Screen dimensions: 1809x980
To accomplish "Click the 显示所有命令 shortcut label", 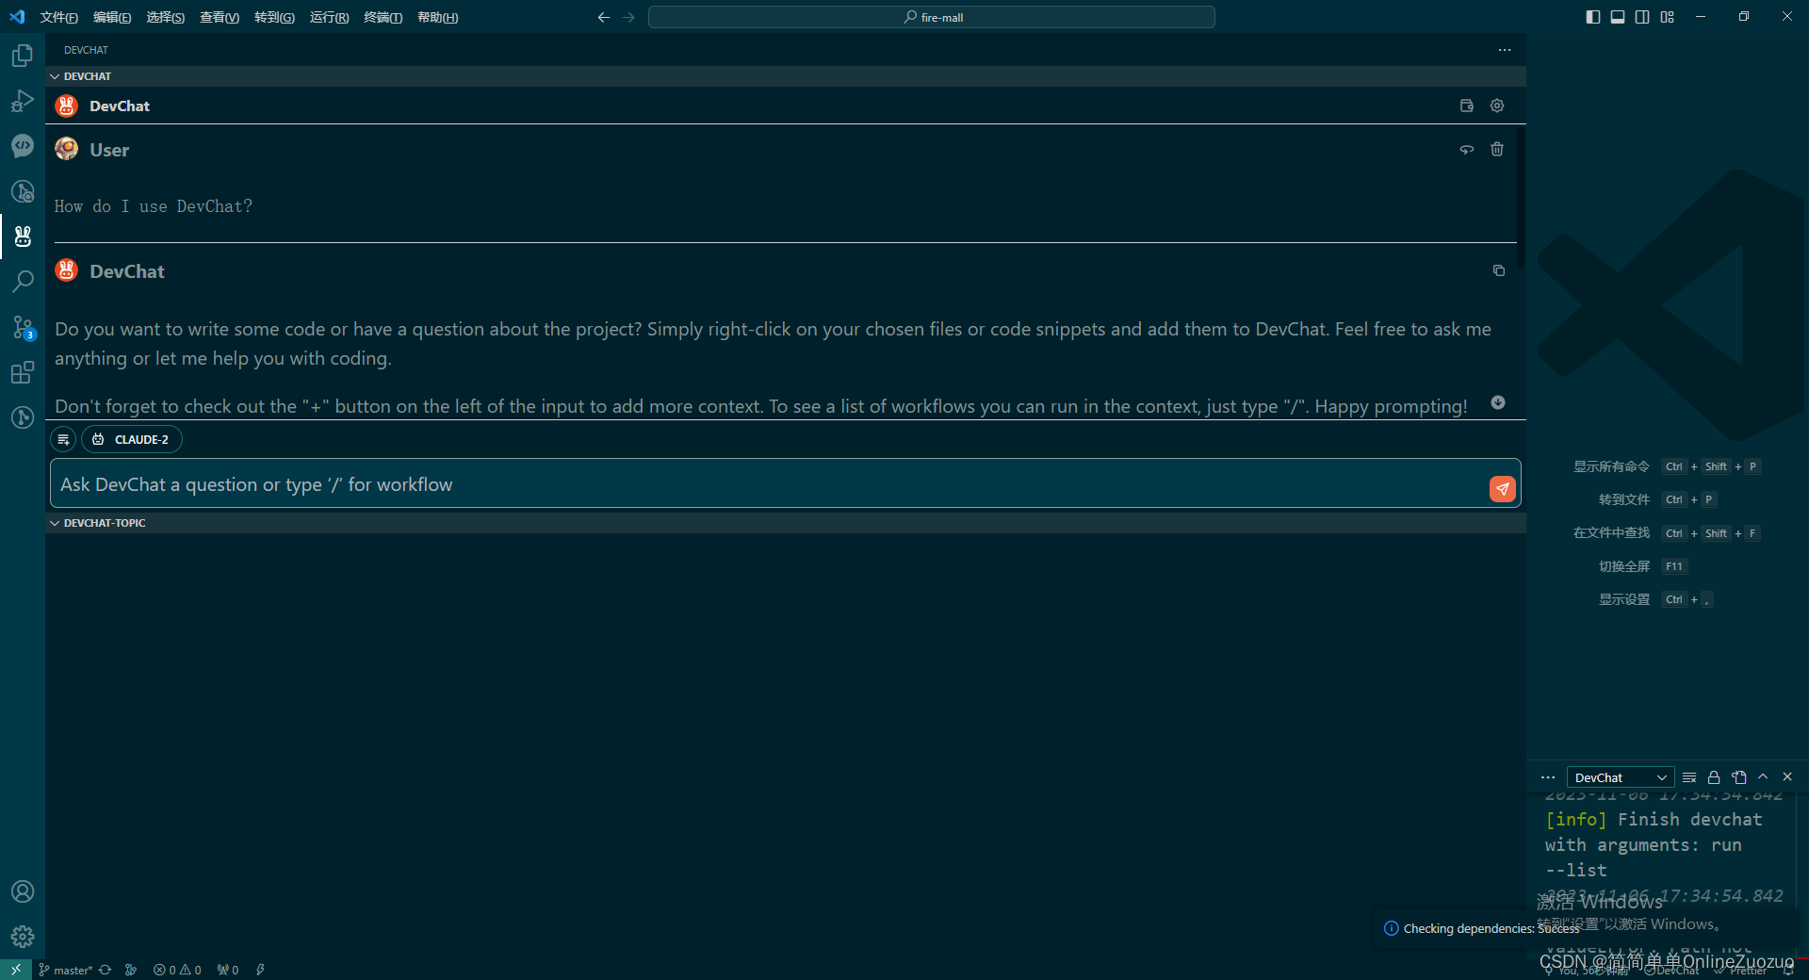I will [1611, 466].
